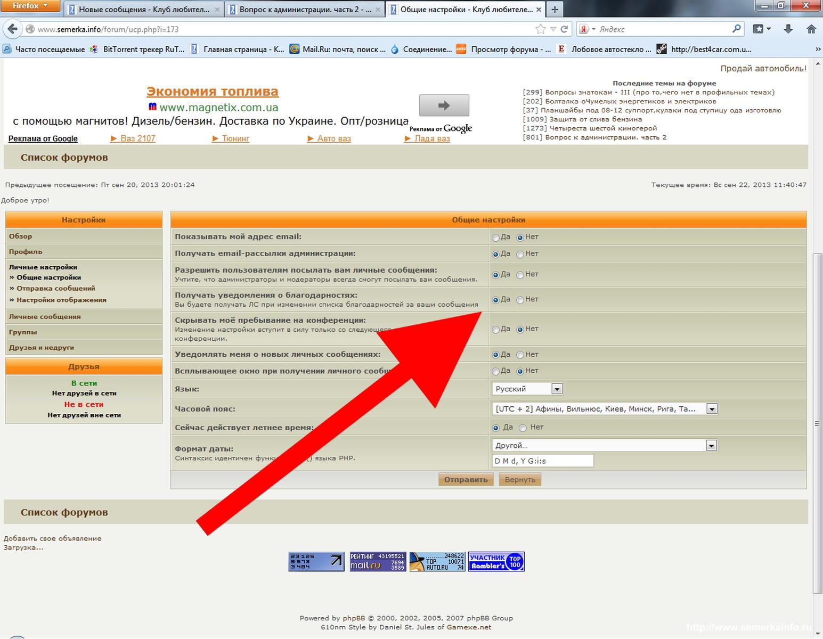The image size is (823, 639).
Task: Open the date format dropdown showing Другой
Action: [711, 446]
